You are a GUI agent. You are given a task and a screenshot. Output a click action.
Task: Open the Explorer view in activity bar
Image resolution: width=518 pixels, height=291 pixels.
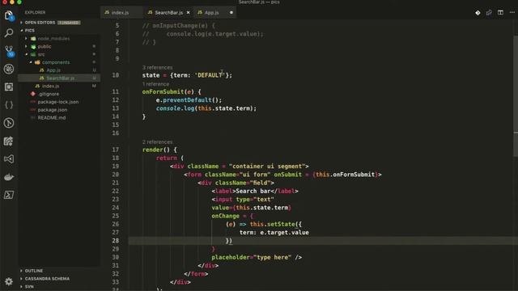pyautogui.click(x=9, y=15)
